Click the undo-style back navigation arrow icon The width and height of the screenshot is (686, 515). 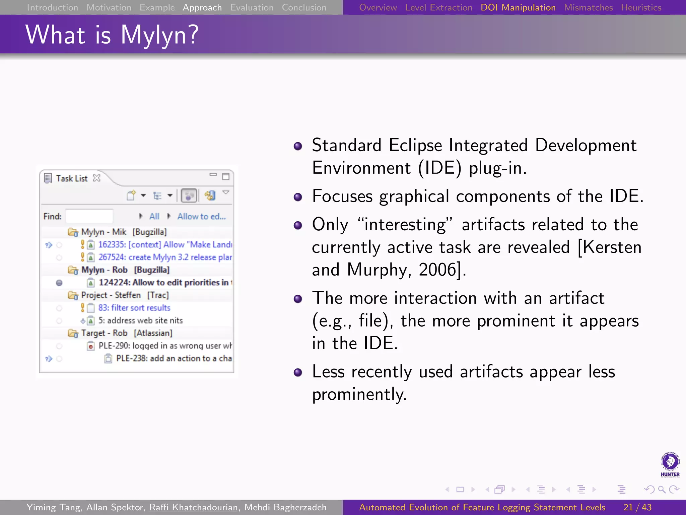[x=649, y=490]
